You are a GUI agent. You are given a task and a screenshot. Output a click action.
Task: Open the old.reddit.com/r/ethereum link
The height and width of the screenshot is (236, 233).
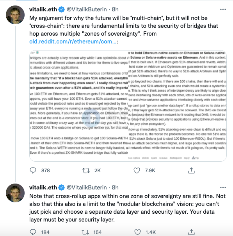tap(73, 41)
